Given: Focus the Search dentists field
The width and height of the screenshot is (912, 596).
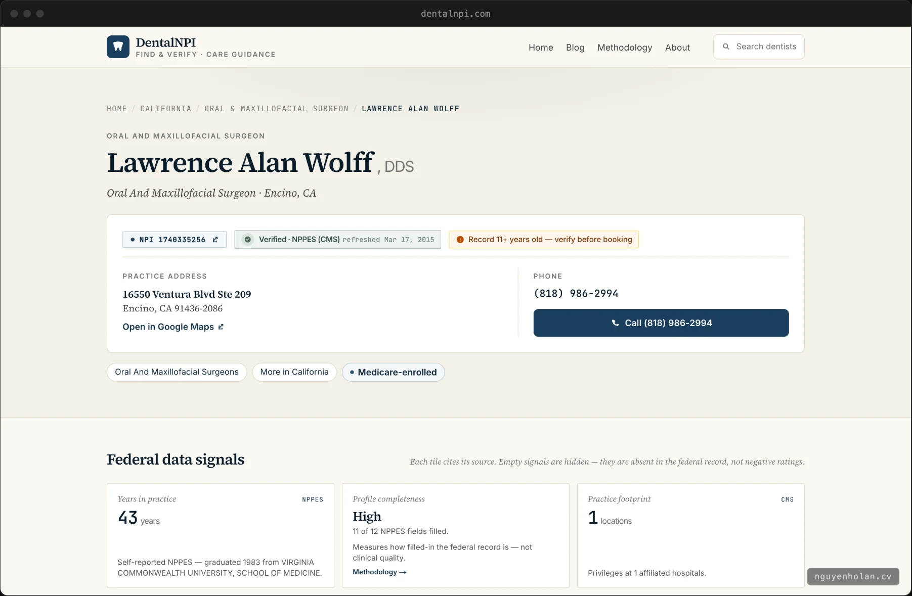Looking at the screenshot, I should tap(759, 47).
